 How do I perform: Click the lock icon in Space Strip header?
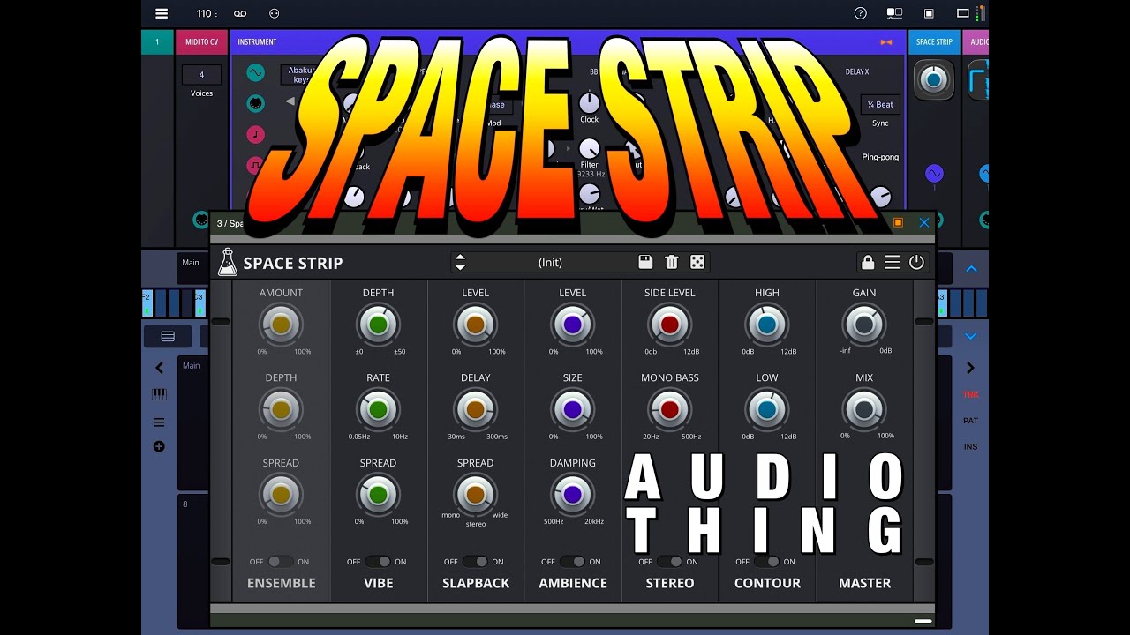point(868,262)
